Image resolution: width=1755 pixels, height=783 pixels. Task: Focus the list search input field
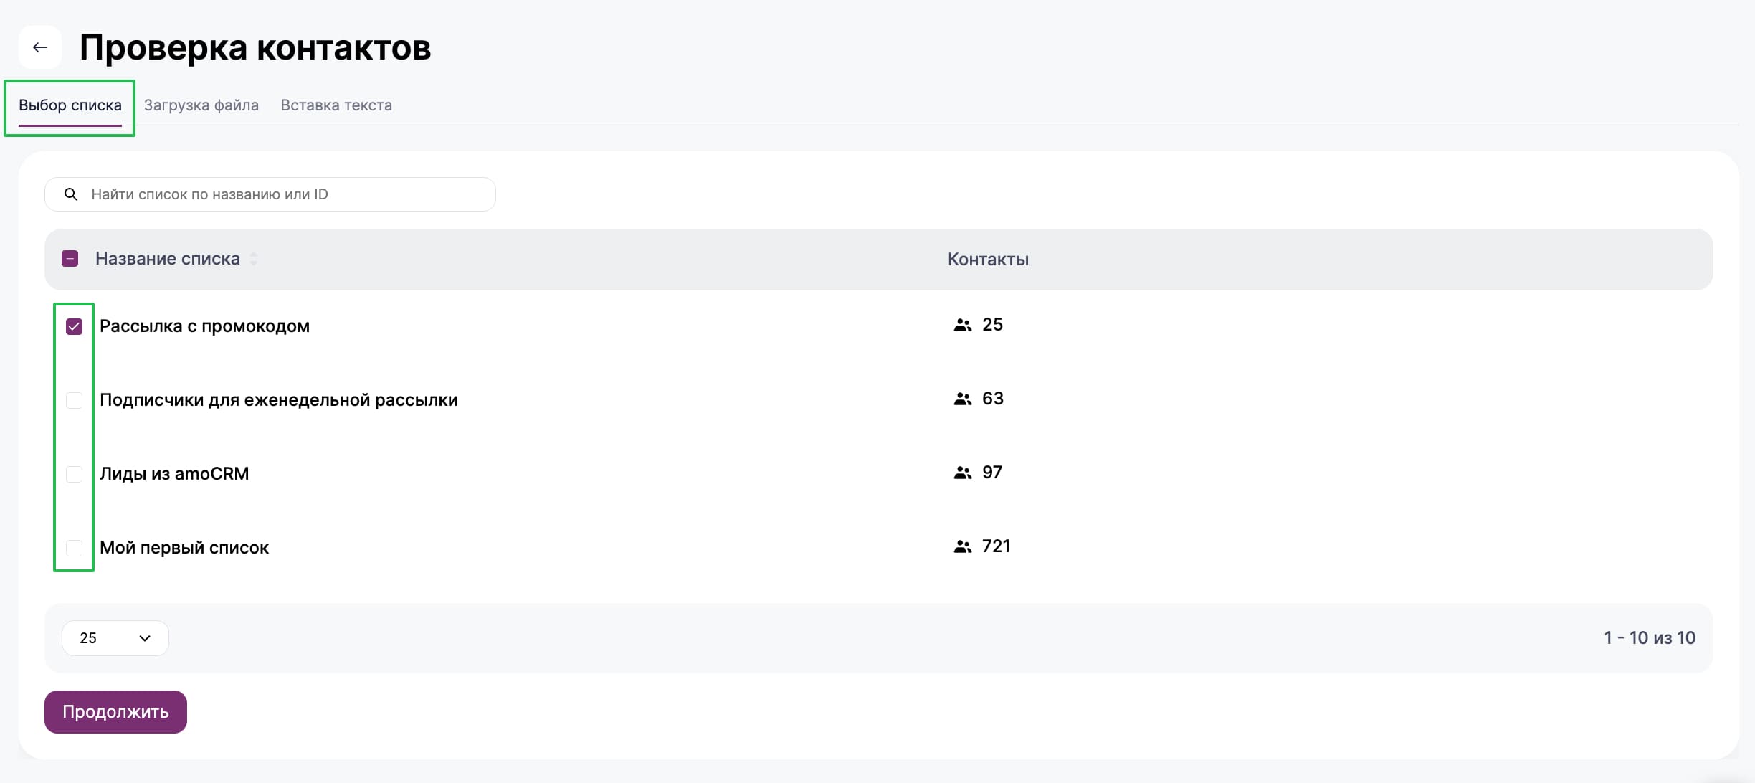click(287, 194)
